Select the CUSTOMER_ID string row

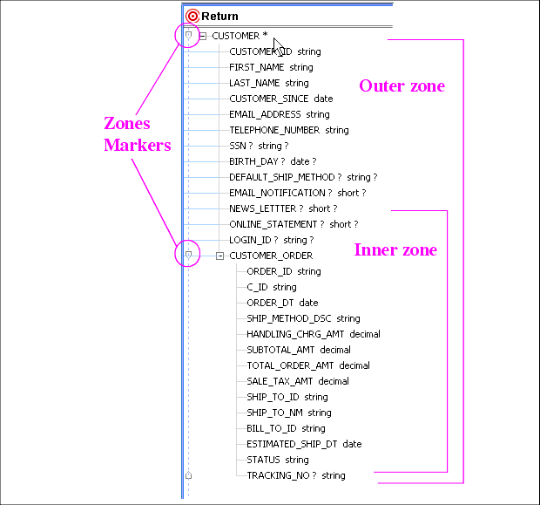tap(275, 51)
